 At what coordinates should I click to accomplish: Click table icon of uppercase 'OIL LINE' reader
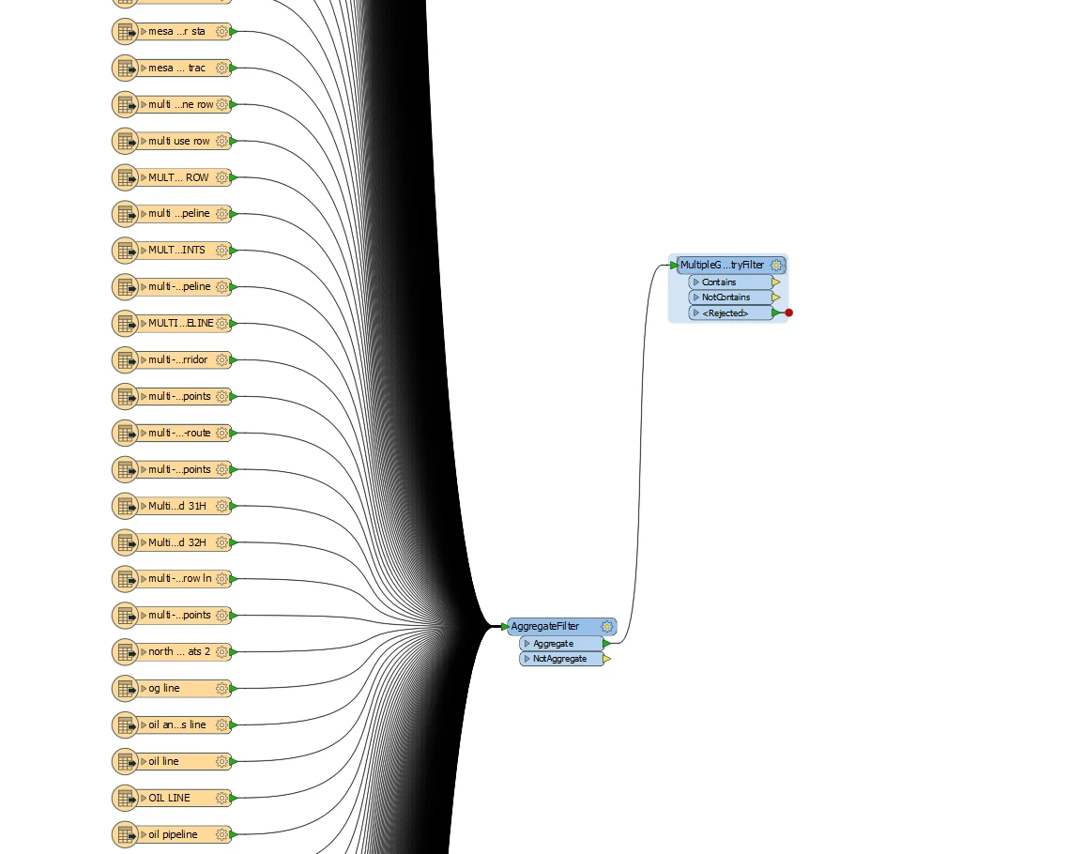click(x=126, y=798)
